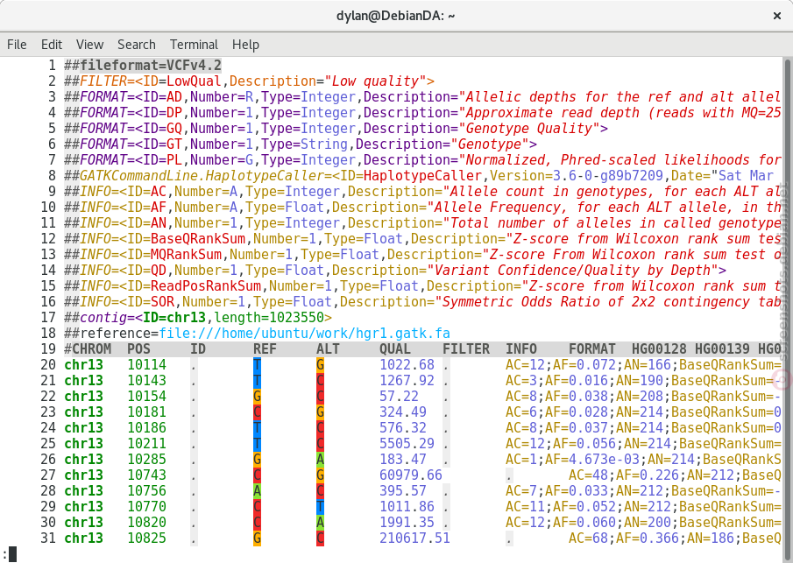Click the FORMAT column header

tap(592, 348)
